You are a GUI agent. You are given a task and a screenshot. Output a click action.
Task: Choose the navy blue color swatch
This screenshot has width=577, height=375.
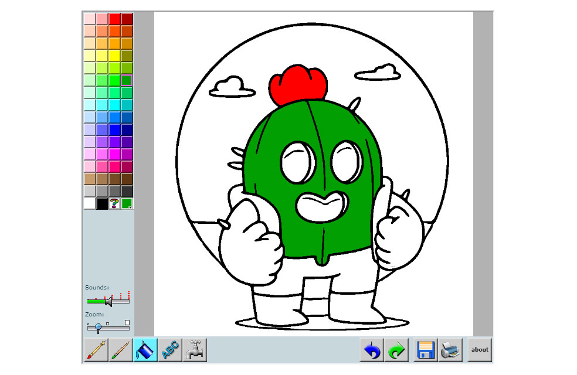tap(127, 129)
